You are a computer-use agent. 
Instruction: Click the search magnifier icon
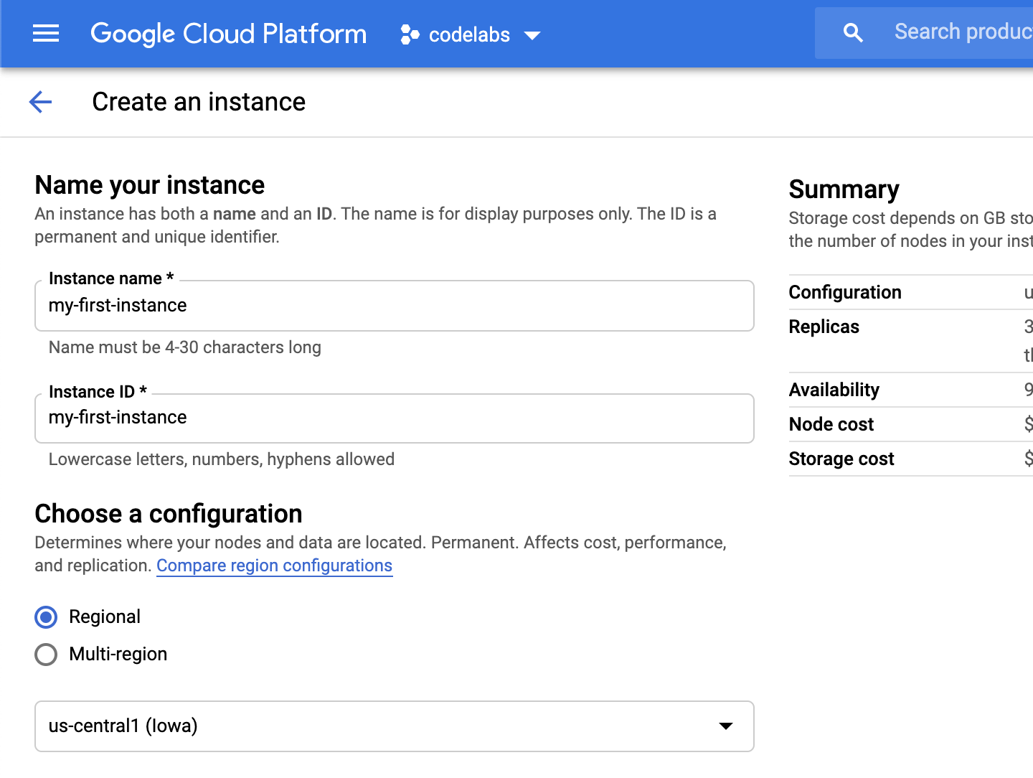(x=853, y=32)
